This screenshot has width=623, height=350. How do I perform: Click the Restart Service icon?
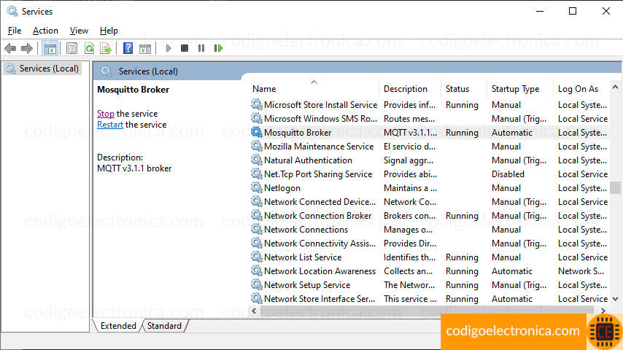coord(218,48)
